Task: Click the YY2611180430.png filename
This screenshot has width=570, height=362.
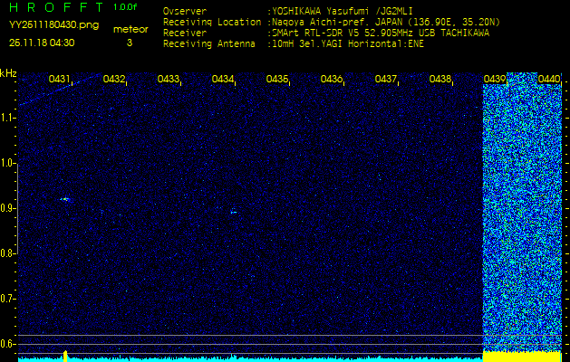Action: tap(47, 24)
